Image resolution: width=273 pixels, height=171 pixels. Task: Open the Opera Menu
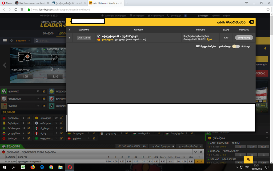click(7, 3)
